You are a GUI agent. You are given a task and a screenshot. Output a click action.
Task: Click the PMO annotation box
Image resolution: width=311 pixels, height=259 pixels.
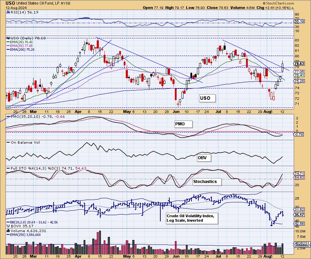[183, 124]
